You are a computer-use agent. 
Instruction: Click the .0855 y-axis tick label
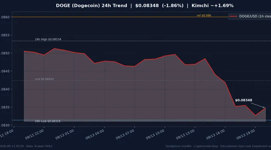[x=5, y=35]
